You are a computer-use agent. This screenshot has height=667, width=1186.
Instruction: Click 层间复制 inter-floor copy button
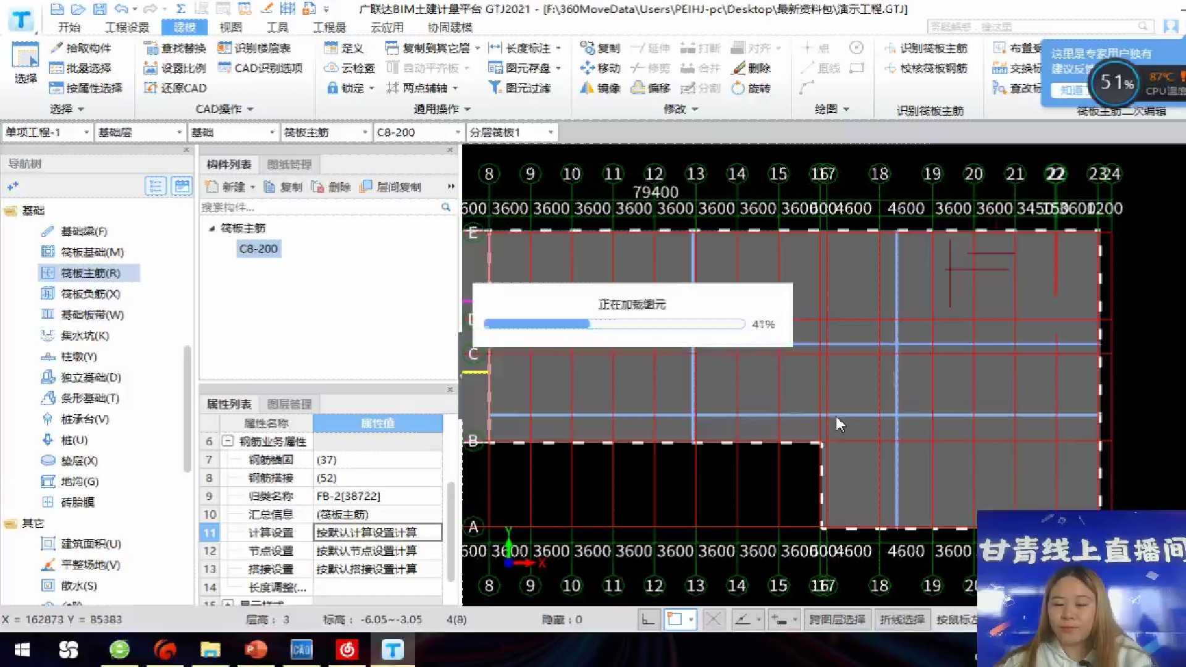tap(391, 187)
